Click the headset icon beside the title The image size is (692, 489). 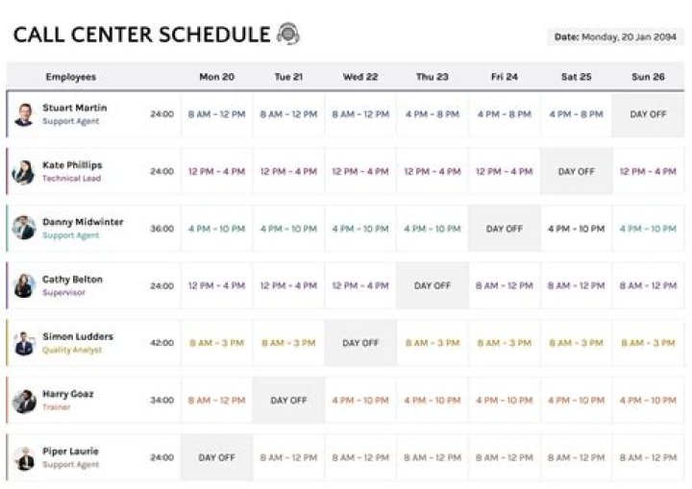(x=288, y=35)
